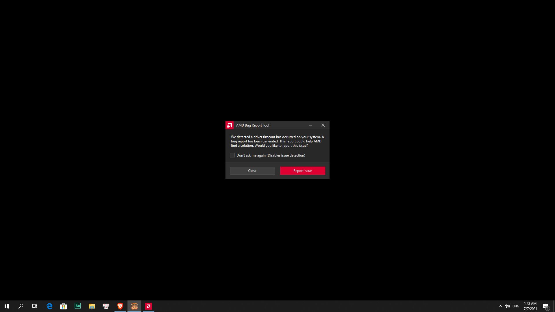This screenshot has height=312, width=555.
Task: Switch to Brave browser on taskbar
Action: (120, 306)
